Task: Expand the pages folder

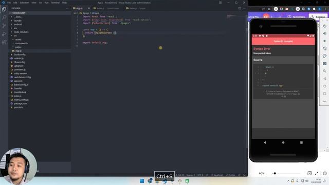Action: tap(19, 47)
